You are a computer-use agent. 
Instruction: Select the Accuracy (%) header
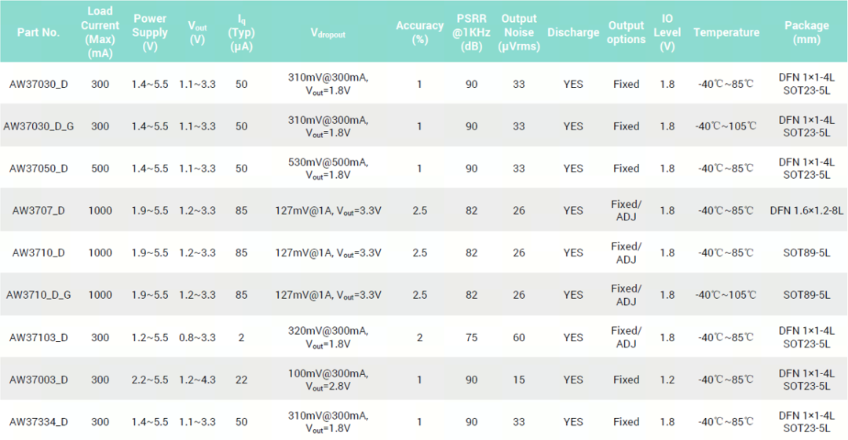click(x=419, y=32)
